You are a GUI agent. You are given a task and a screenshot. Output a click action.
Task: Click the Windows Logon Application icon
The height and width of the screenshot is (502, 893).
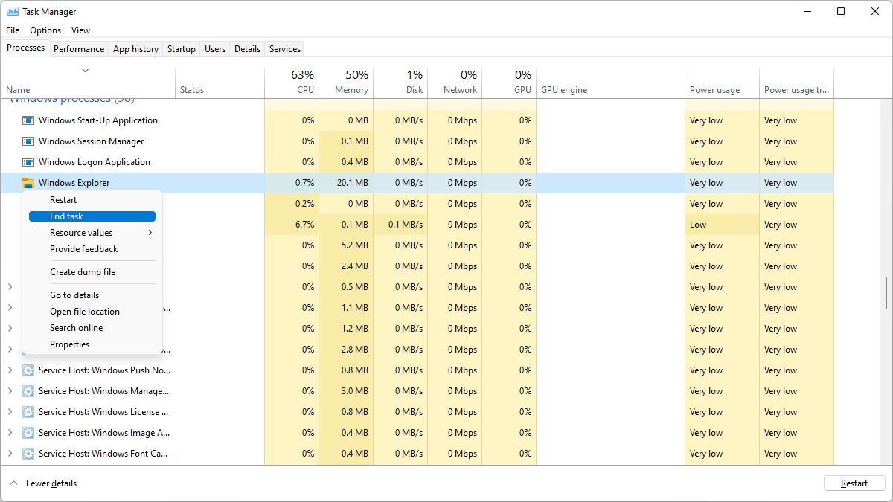28,162
